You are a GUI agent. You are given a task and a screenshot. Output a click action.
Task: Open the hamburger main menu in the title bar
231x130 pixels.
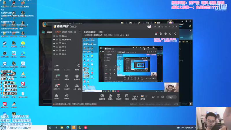pyautogui.click(x=166, y=27)
